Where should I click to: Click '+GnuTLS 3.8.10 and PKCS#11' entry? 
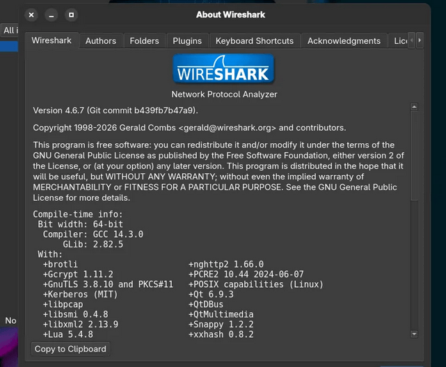point(108,284)
